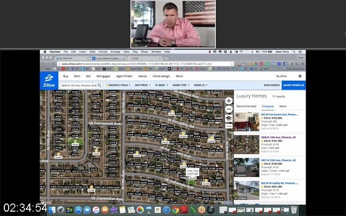Hide the 3836 N 12th Ave listing

[256, 138]
